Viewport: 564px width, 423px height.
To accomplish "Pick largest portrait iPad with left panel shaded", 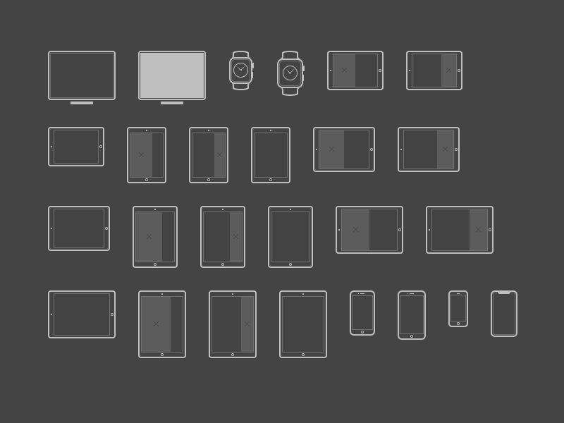I will (162, 324).
